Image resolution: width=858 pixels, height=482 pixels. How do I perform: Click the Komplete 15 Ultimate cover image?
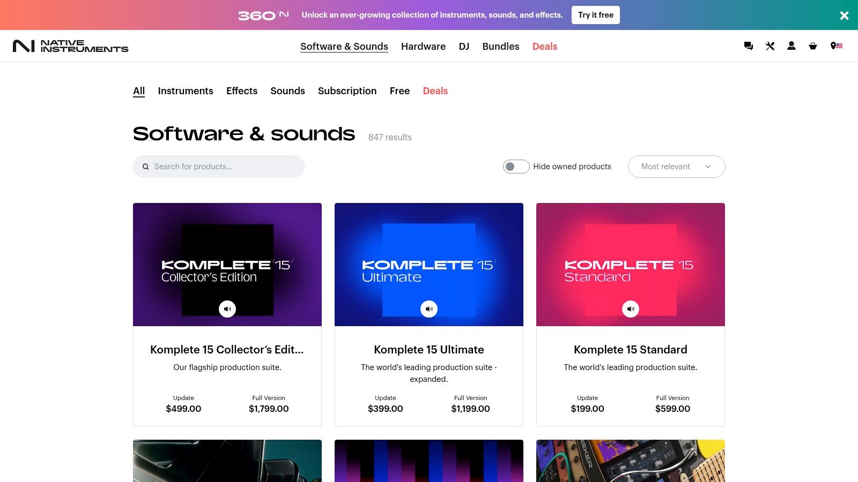[429, 265]
